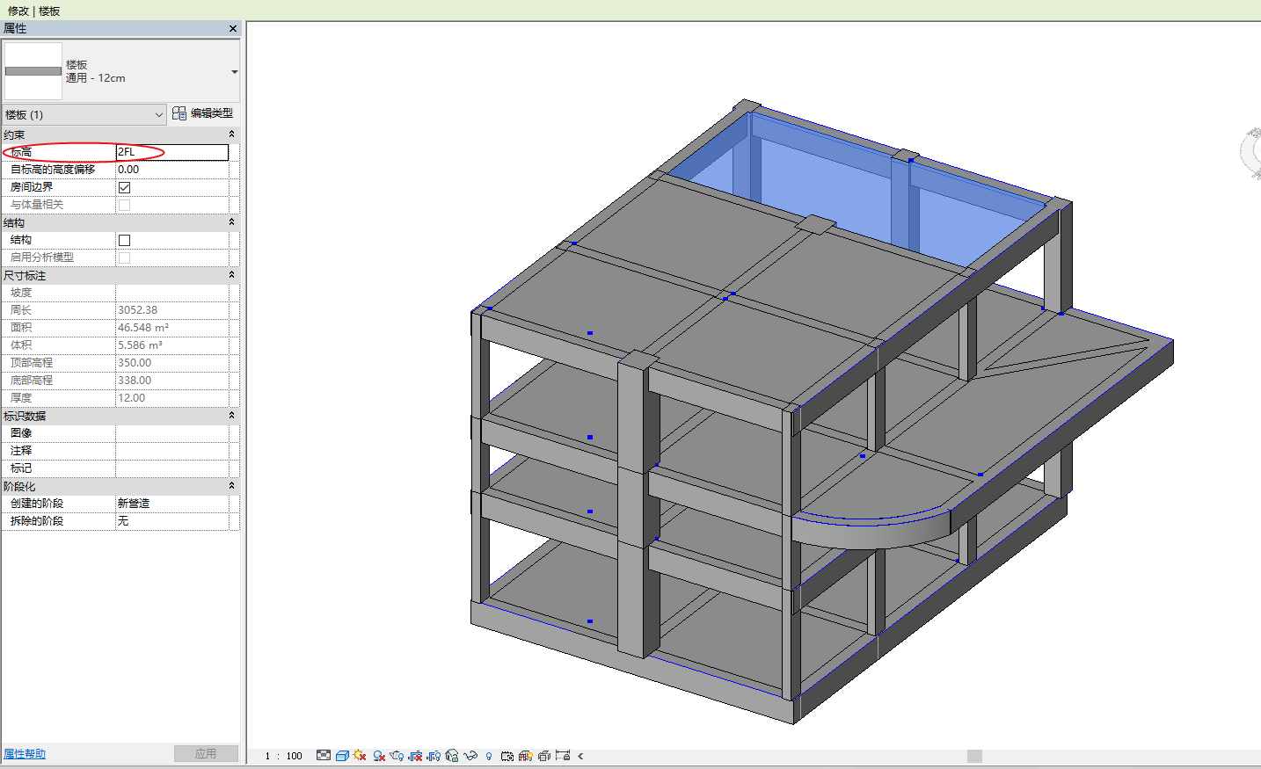Select the visual style cube icon
1261x769 pixels.
(x=342, y=756)
